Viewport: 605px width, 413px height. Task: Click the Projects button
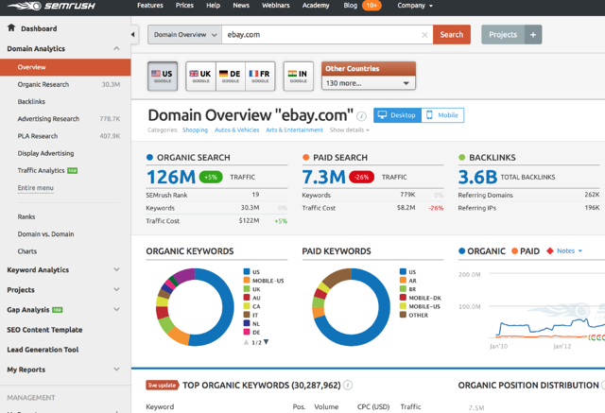coord(503,35)
